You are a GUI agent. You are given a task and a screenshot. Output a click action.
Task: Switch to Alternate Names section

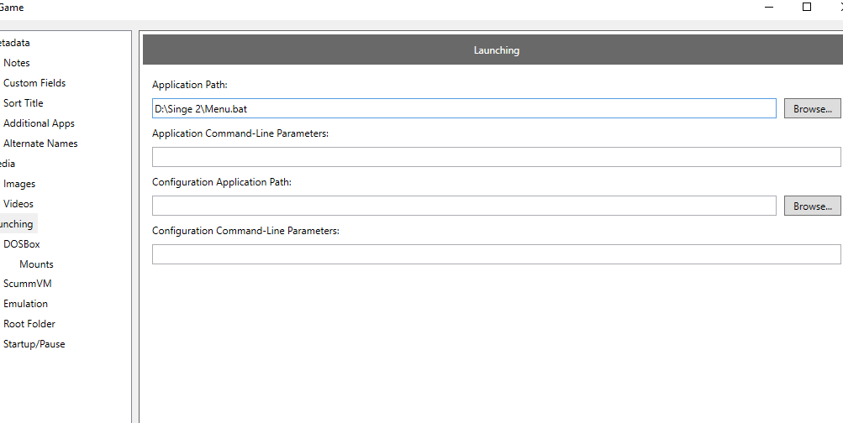coord(40,144)
